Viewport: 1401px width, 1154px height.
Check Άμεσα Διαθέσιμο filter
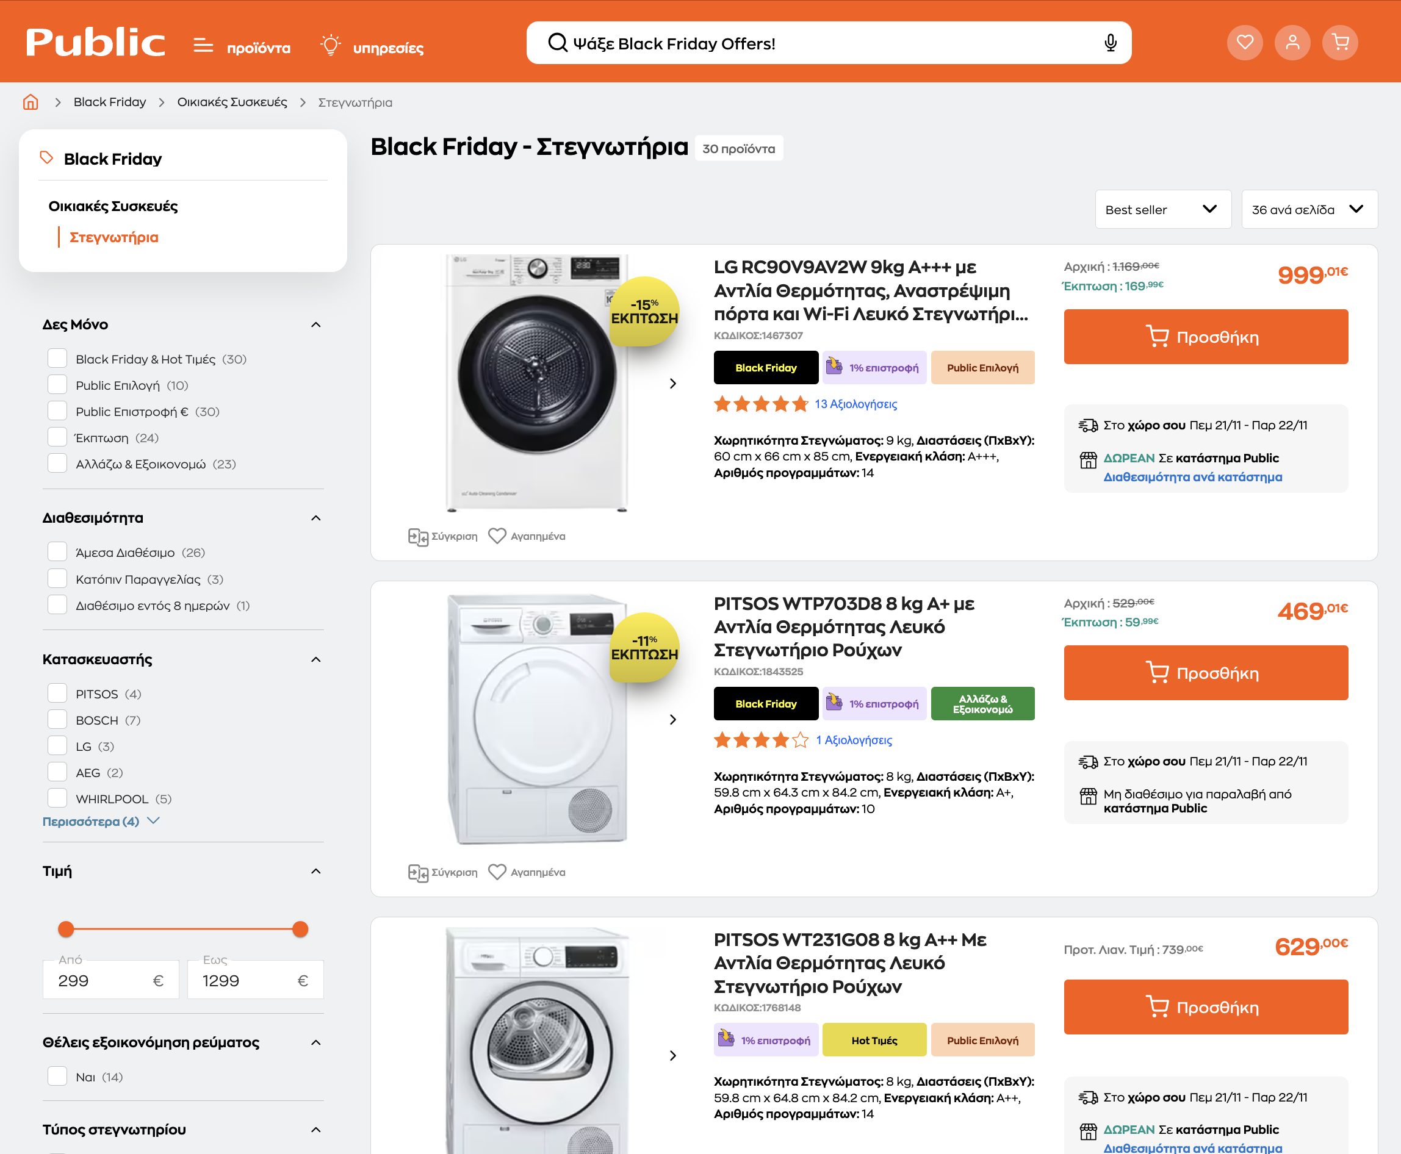tap(57, 552)
